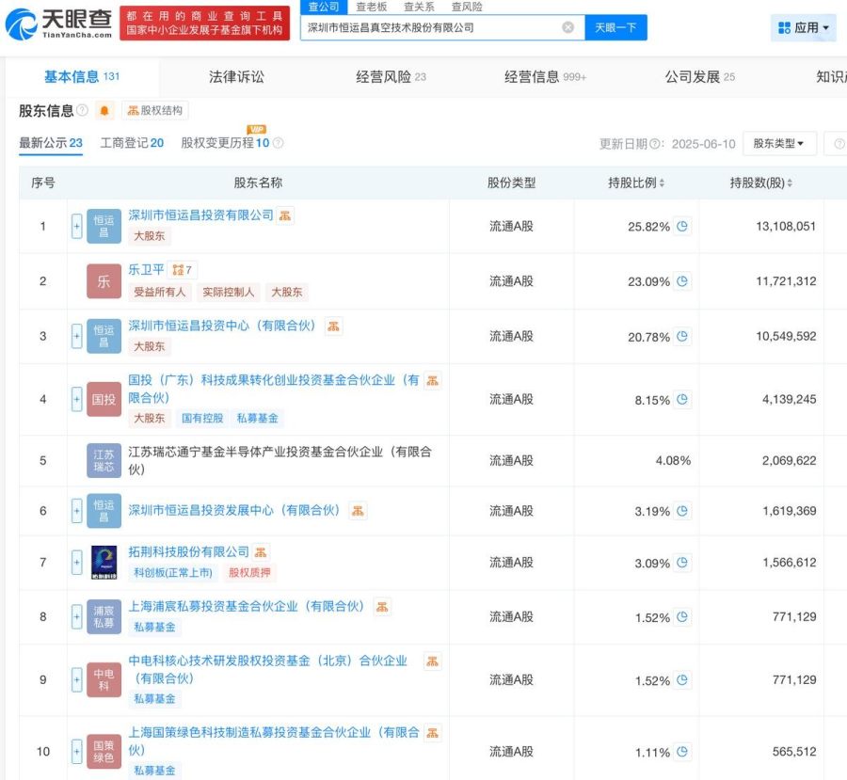Open relation icon beside 乐卫平
Screen dimensions: 847x780
tap(182, 269)
